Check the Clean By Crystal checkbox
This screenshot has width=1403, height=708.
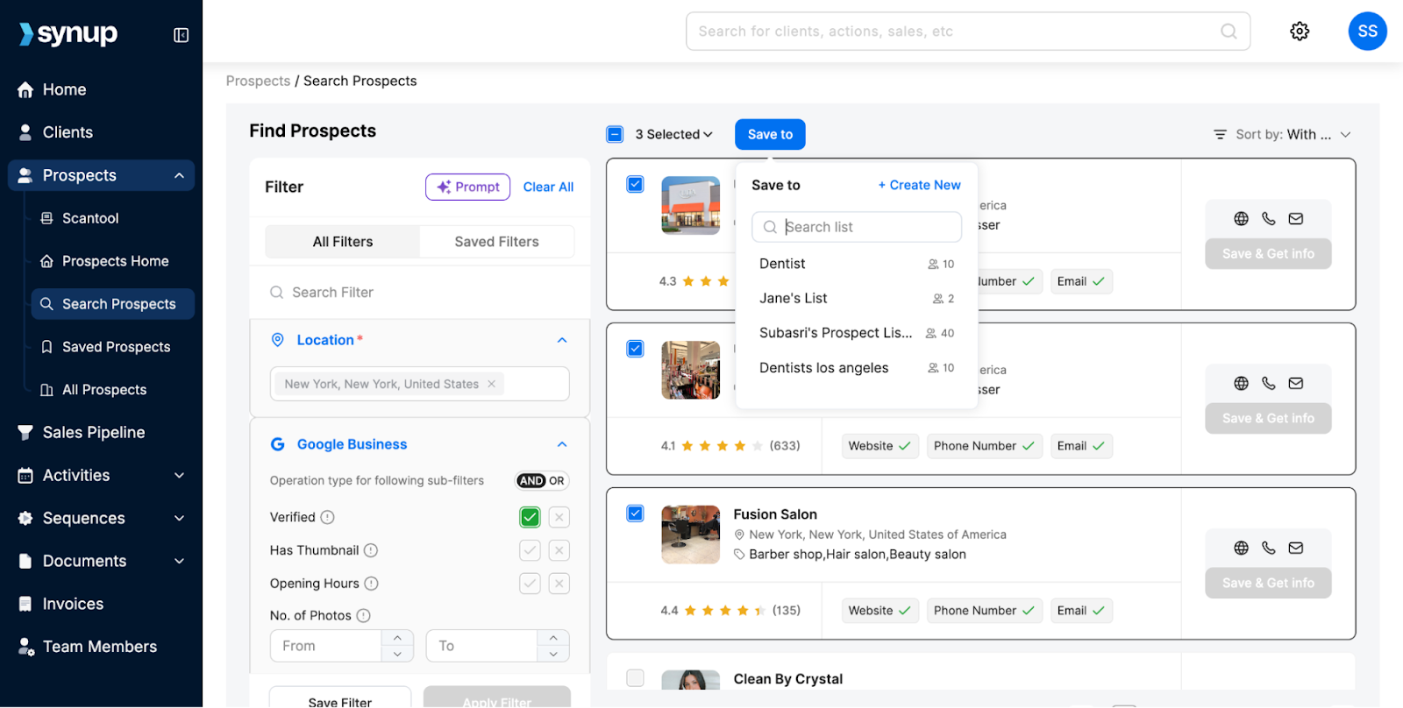(x=636, y=678)
